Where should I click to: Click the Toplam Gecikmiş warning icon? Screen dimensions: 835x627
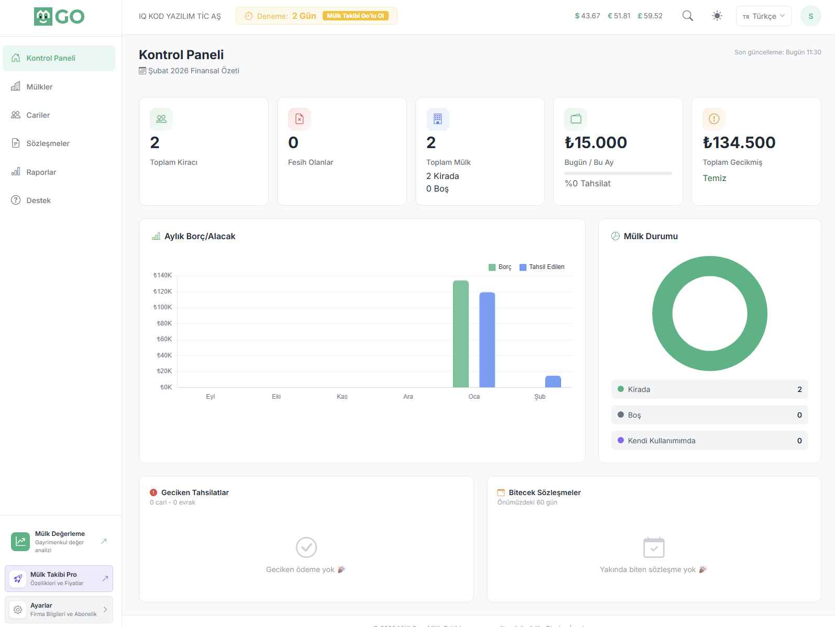click(713, 119)
